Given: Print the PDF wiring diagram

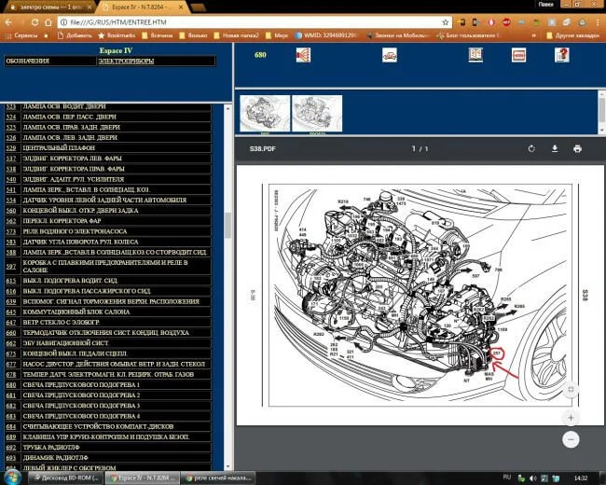Looking at the screenshot, I should 577,148.
